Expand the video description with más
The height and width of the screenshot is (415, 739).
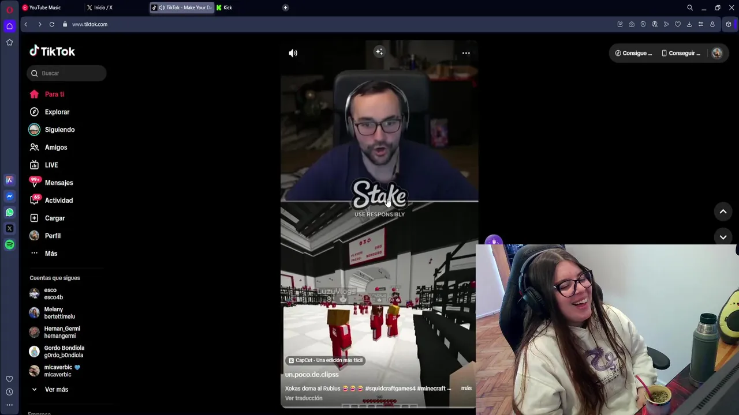(x=466, y=388)
